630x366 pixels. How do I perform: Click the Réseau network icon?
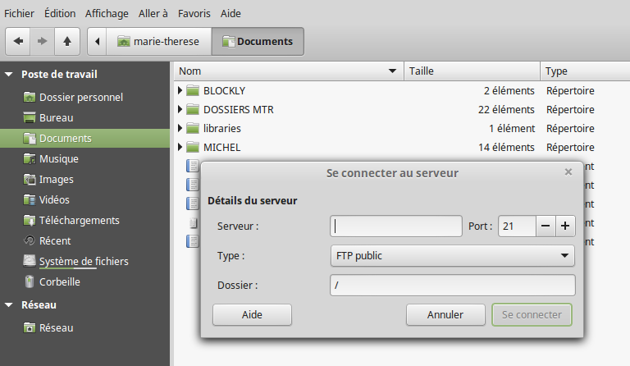[x=30, y=327]
